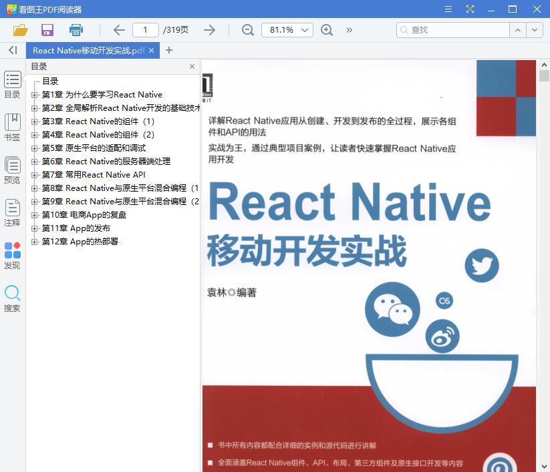Viewport: 550px width, 472px height.
Task: Click the document scrollbar up arrow
Action: pyautogui.click(x=544, y=65)
